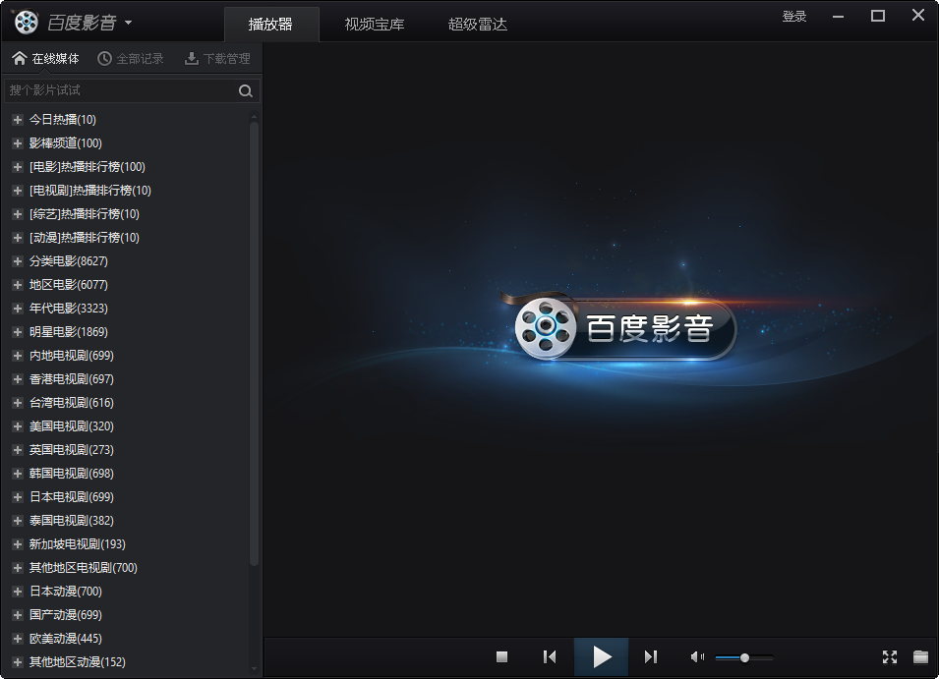Select the 香港电视剧(697) text row
Screen dimensions: 939x679
coord(72,379)
